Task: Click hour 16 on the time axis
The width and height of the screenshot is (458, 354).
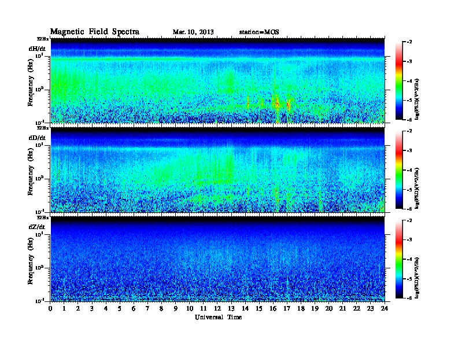Action: pos(273,309)
